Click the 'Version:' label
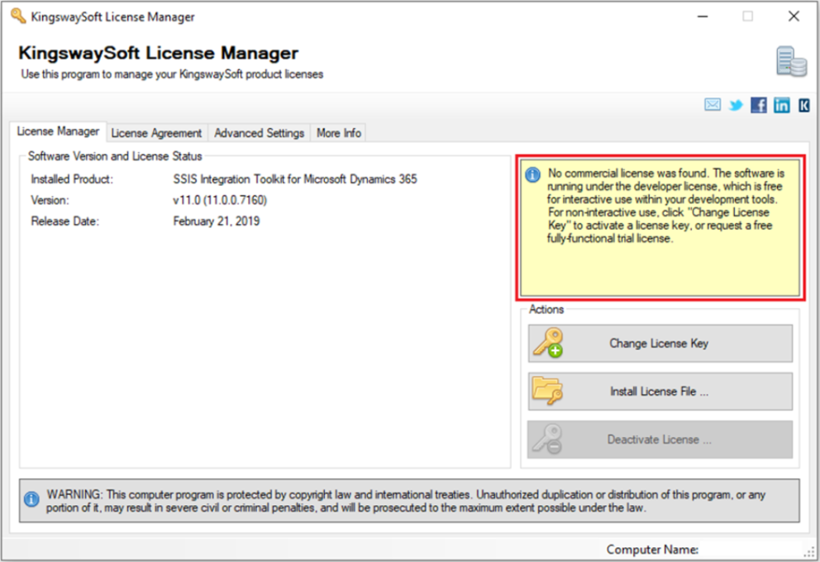This screenshot has width=820, height=562. click(50, 200)
